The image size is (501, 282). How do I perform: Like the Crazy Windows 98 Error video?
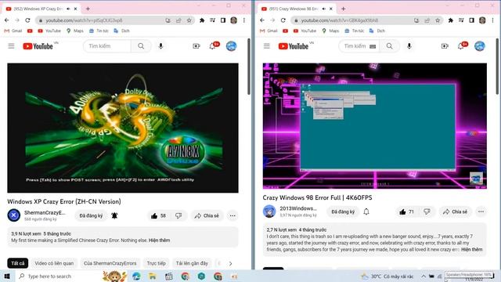[x=407, y=211]
